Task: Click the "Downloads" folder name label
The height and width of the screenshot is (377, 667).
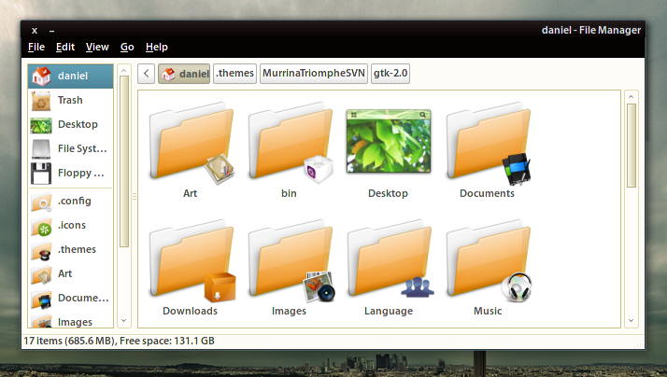Action: [x=191, y=311]
